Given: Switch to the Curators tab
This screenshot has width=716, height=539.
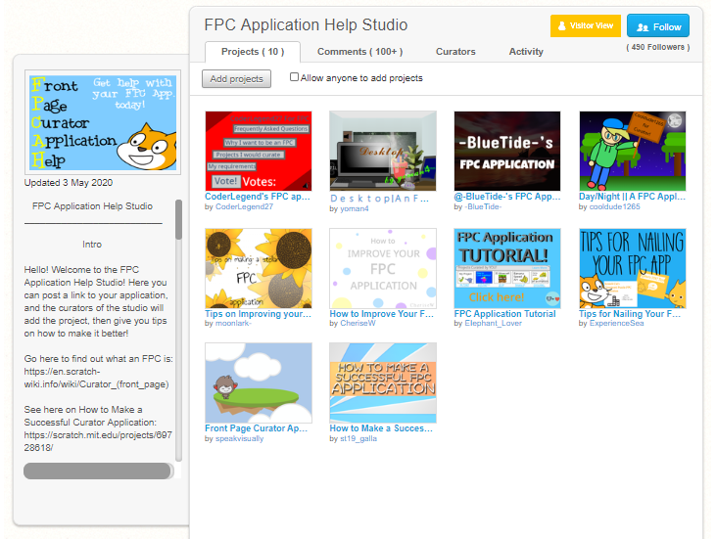Looking at the screenshot, I should click(x=455, y=52).
